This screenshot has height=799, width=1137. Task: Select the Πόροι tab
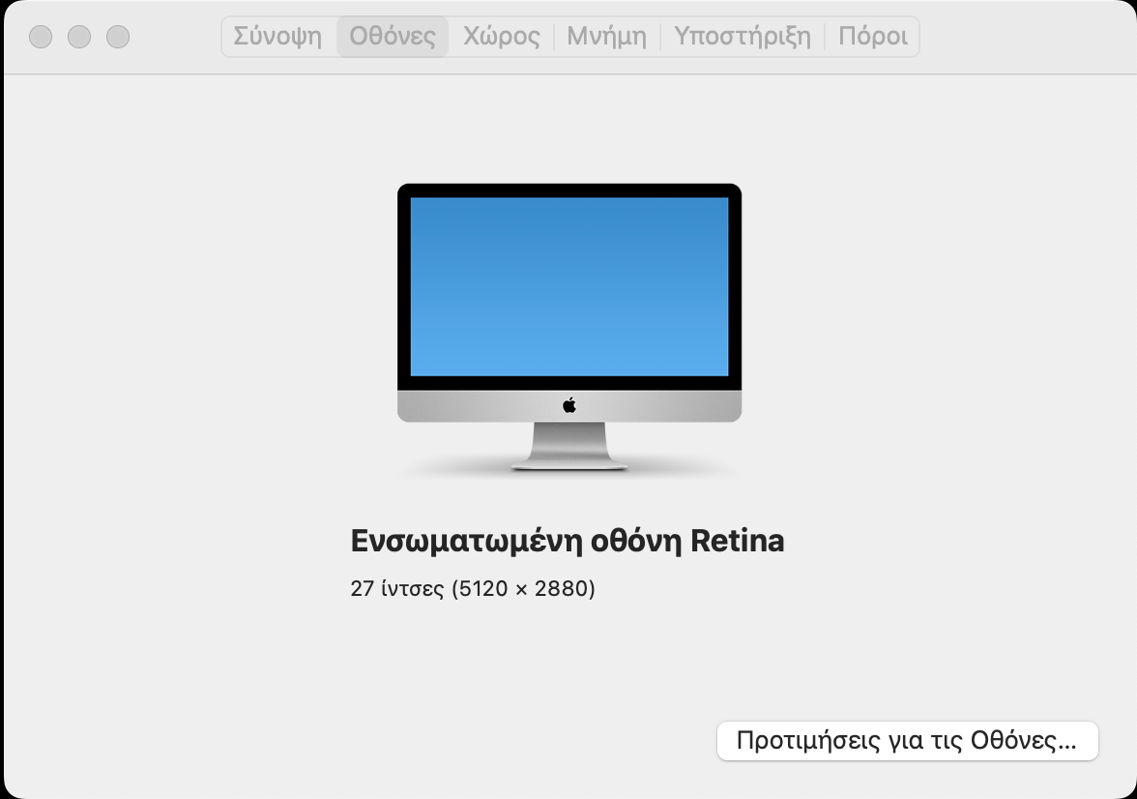[x=872, y=37]
